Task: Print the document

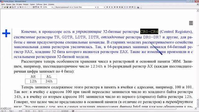Action: (10, 7)
